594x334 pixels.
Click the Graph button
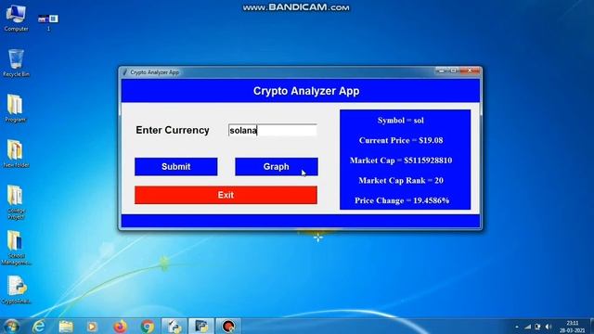click(x=277, y=167)
